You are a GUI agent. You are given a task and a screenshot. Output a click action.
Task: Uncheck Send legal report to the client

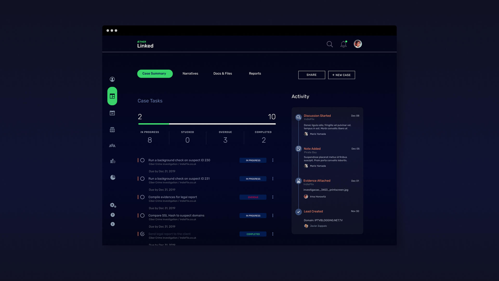coord(142,234)
